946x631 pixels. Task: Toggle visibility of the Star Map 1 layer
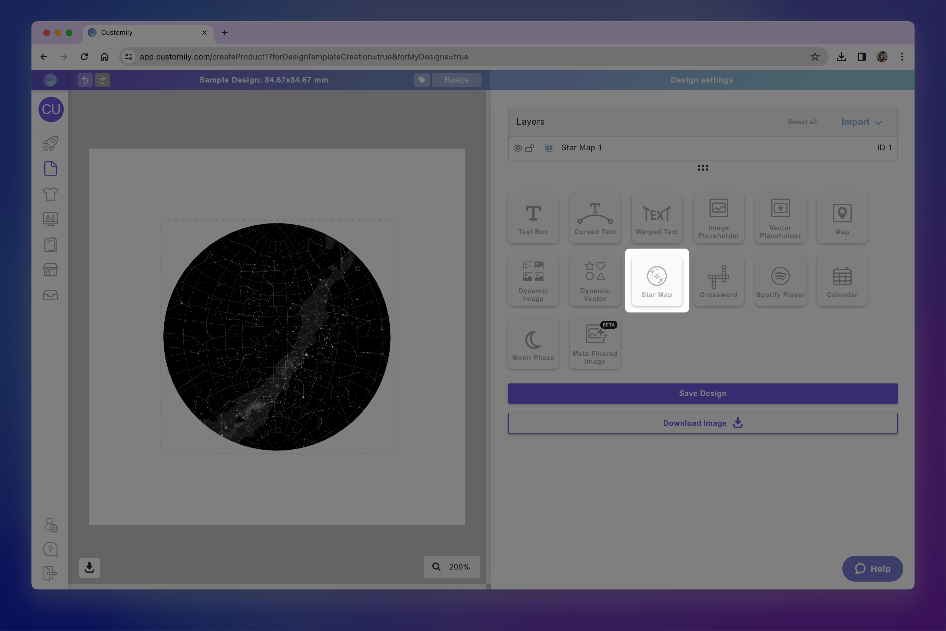click(517, 148)
